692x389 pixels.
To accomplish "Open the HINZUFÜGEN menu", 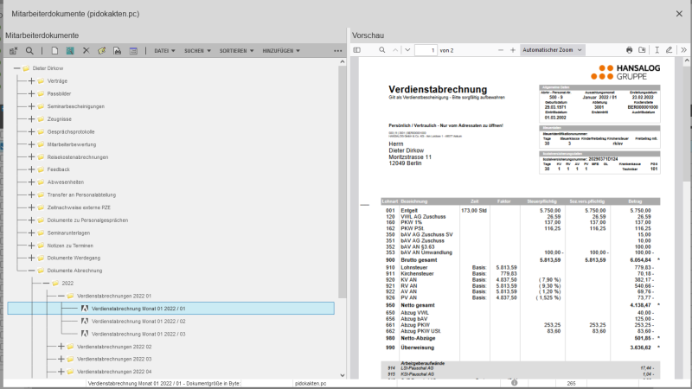I will coord(281,51).
